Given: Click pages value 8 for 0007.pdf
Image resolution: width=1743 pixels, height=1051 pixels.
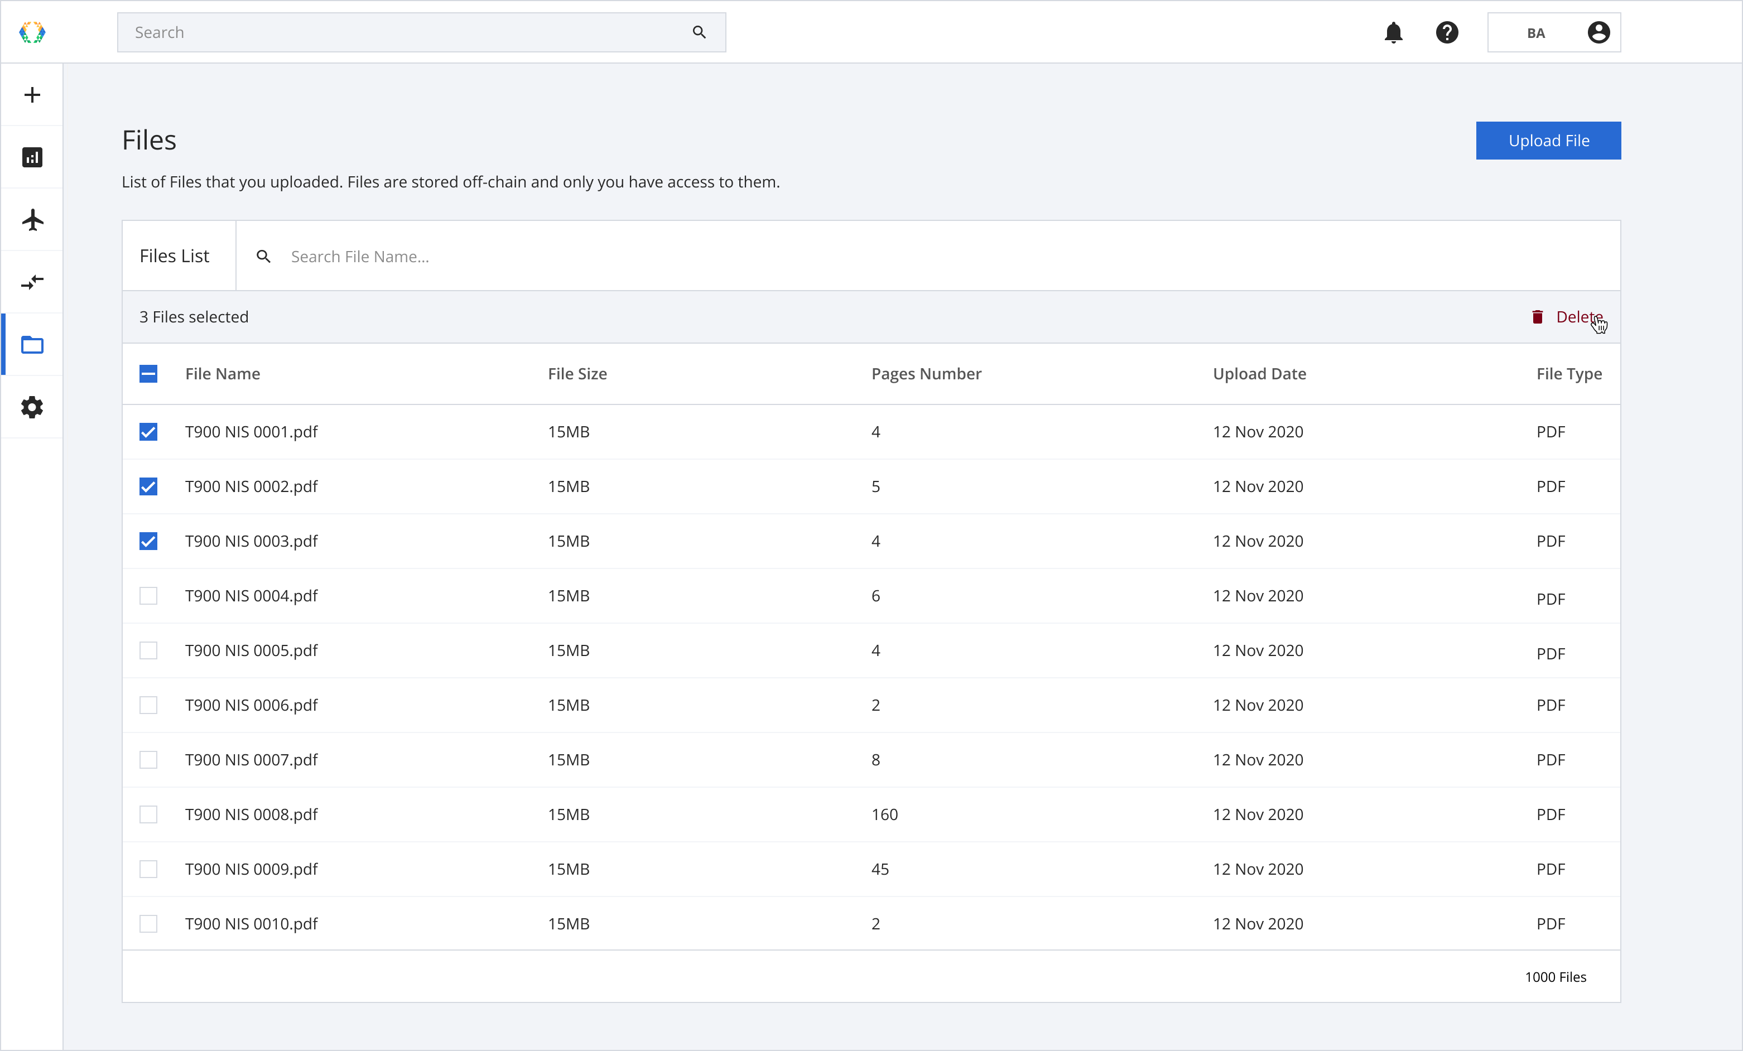Looking at the screenshot, I should 875,760.
